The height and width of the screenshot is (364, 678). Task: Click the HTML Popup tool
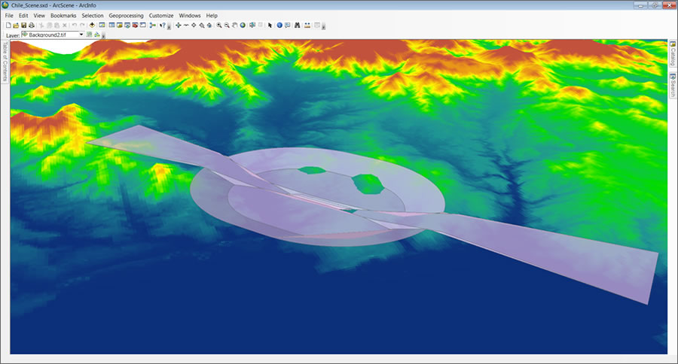tap(287, 26)
